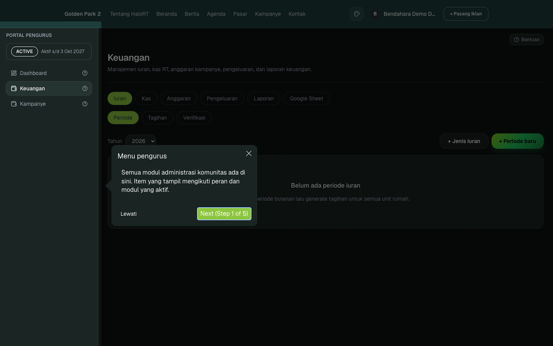Click the Golden Park 2 site title
Viewport: 553px width, 346px height.
(x=83, y=14)
